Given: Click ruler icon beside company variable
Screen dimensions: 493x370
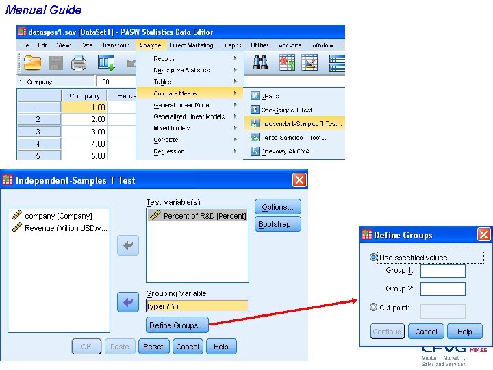Looking at the screenshot, I should 16,215.
